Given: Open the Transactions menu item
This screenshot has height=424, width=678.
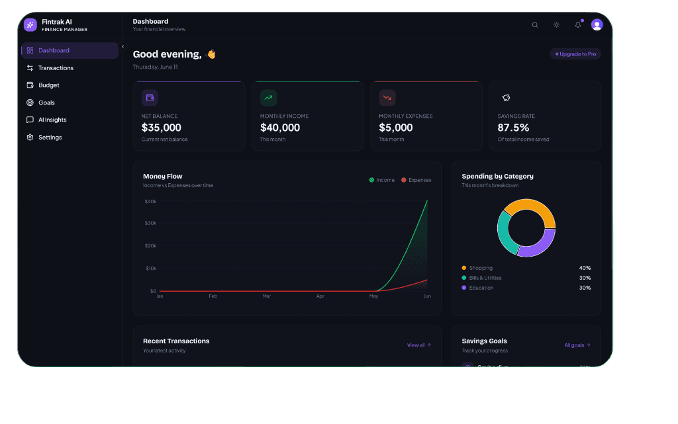Looking at the screenshot, I should [70, 67].
